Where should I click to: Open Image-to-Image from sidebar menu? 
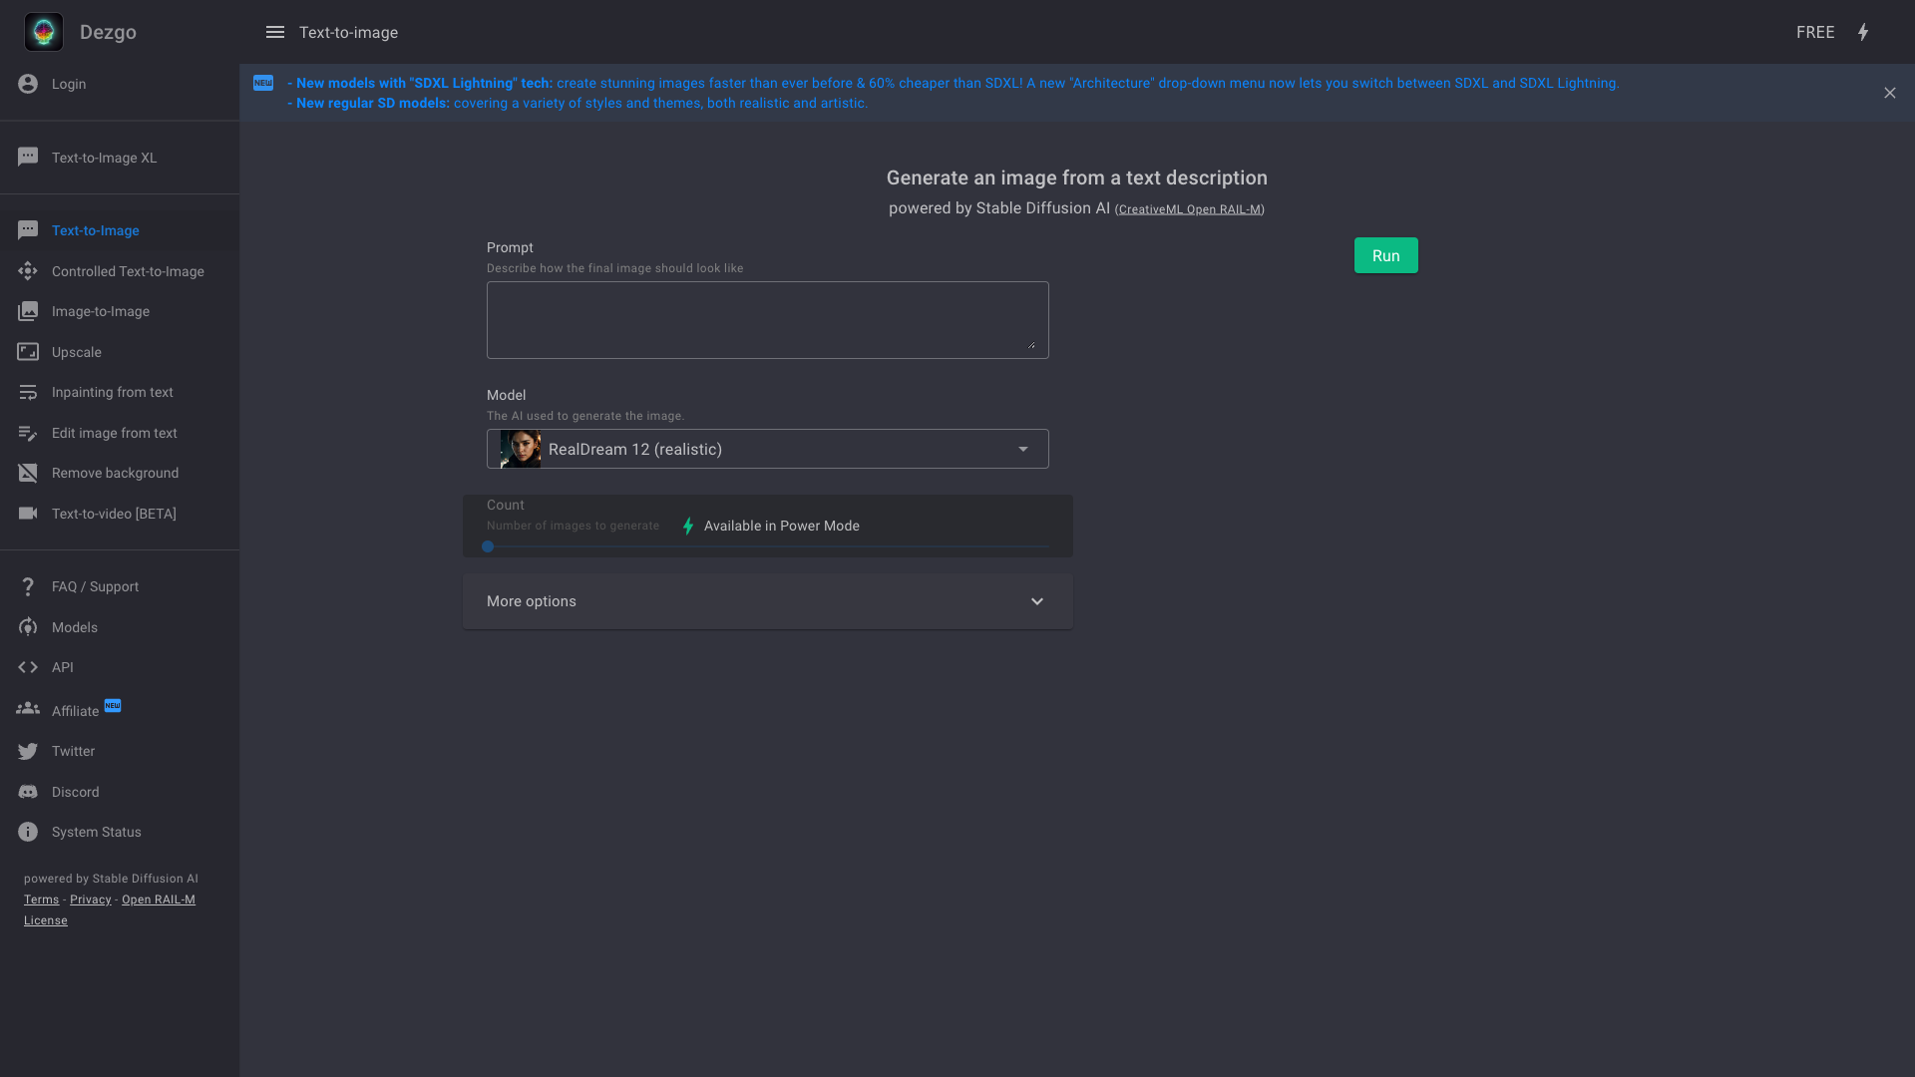(101, 311)
